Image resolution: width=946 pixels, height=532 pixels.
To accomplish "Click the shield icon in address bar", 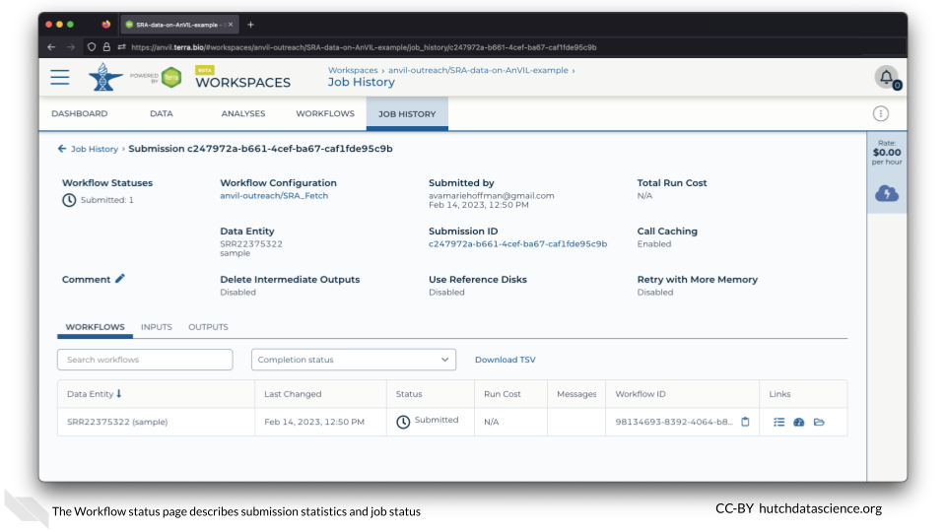I will pyautogui.click(x=92, y=47).
